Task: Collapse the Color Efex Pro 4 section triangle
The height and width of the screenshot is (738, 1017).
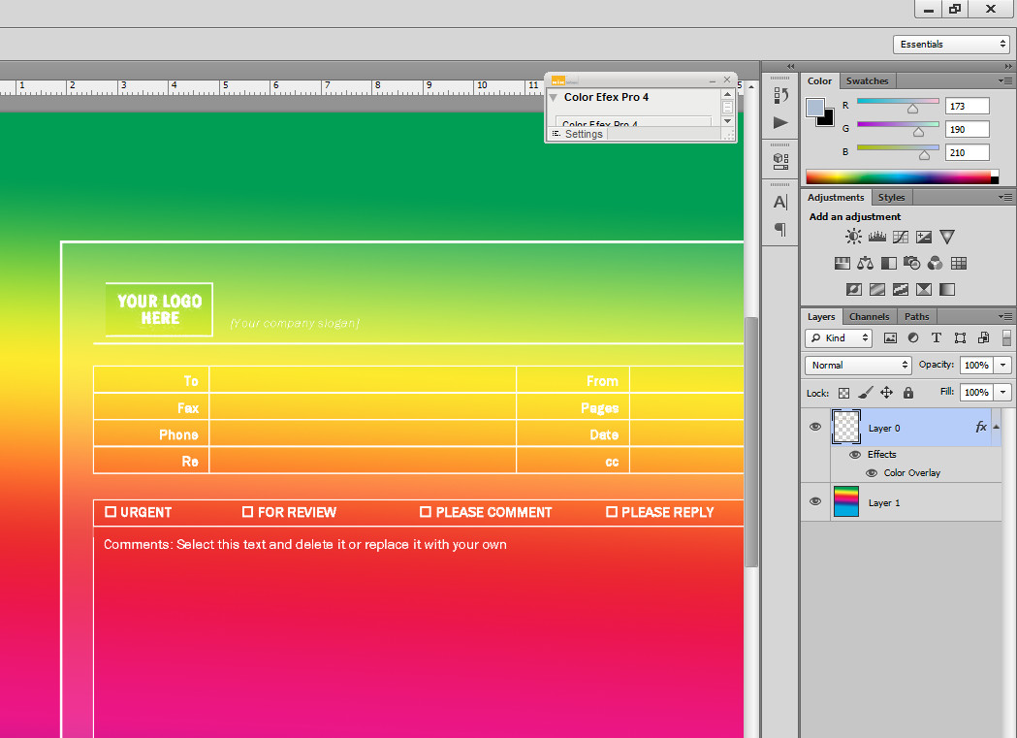Action: (554, 98)
